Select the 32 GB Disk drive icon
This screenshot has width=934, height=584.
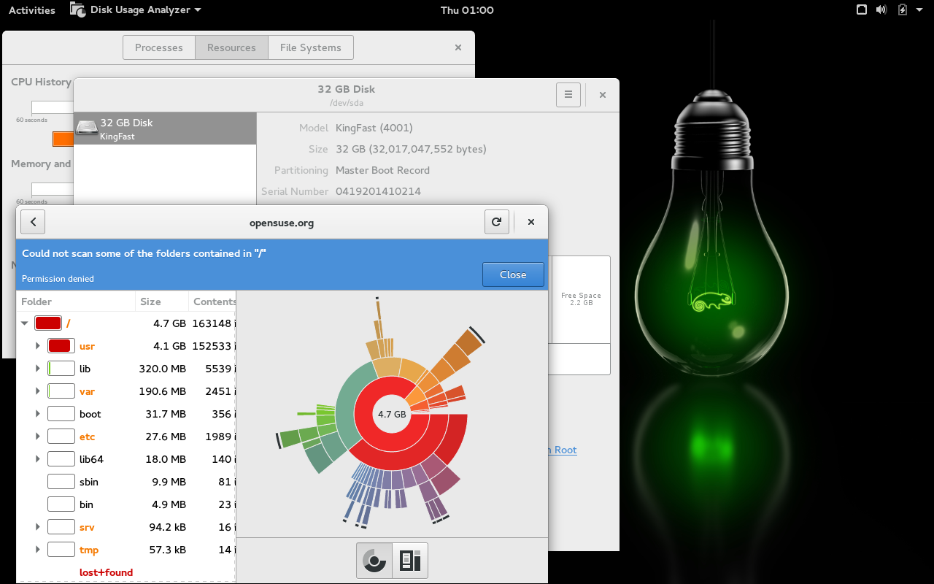(87, 128)
